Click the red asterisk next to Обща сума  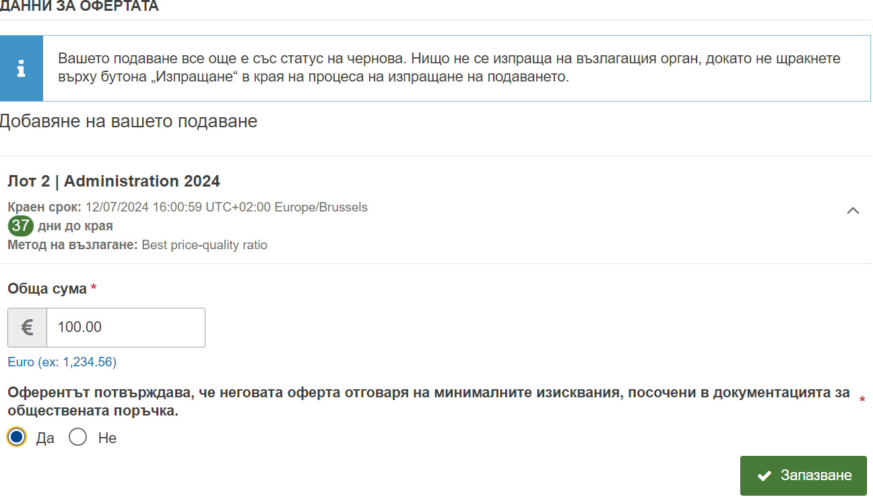click(94, 289)
